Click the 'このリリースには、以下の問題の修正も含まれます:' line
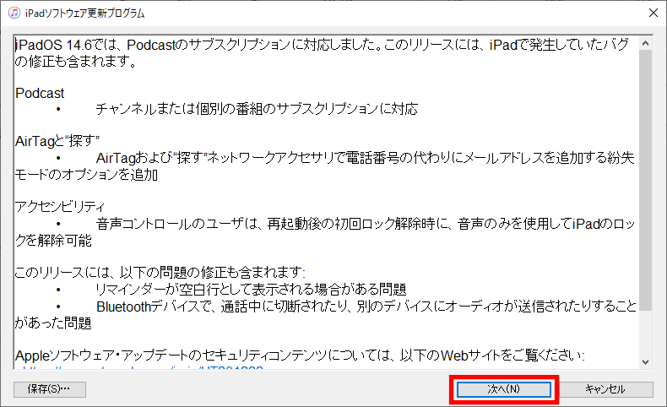The image size is (667, 407). [x=160, y=272]
